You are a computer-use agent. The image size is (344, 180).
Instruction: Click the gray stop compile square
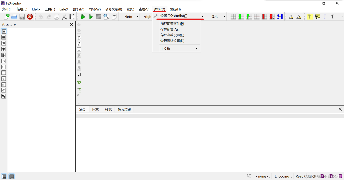[99, 17]
